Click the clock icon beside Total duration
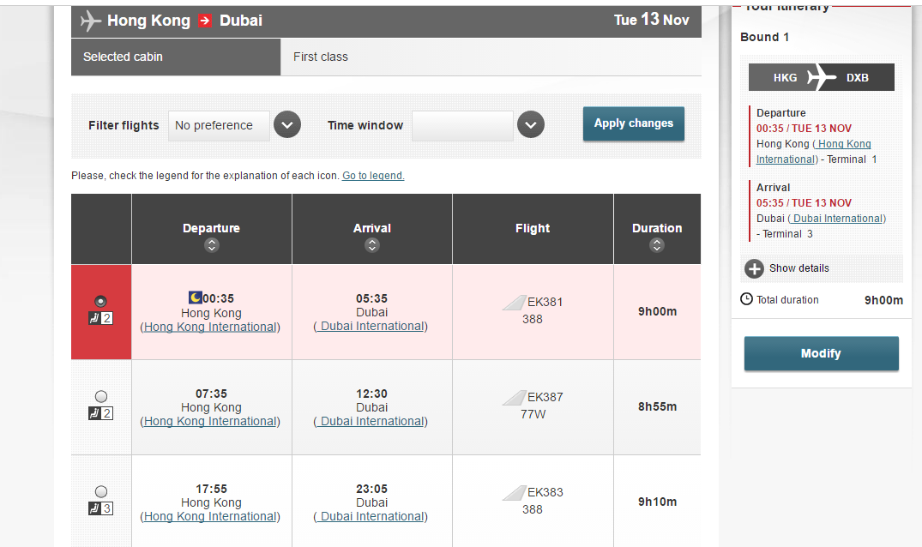922x547 pixels. (x=746, y=299)
